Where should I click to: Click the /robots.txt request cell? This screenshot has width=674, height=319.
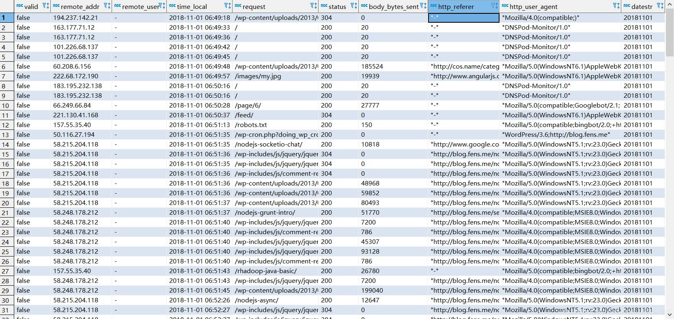(x=276, y=125)
